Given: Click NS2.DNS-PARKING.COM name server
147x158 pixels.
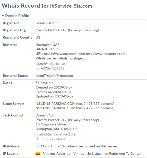Looking at the screenshot, I should point(55,108).
